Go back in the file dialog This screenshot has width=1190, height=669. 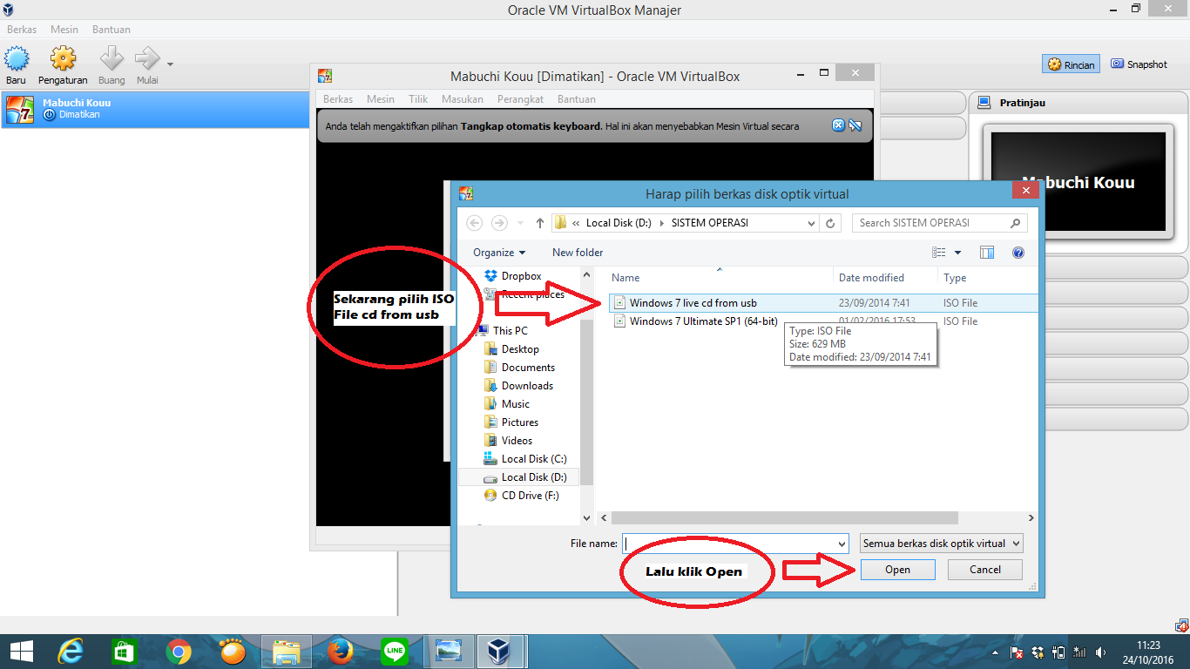point(474,223)
